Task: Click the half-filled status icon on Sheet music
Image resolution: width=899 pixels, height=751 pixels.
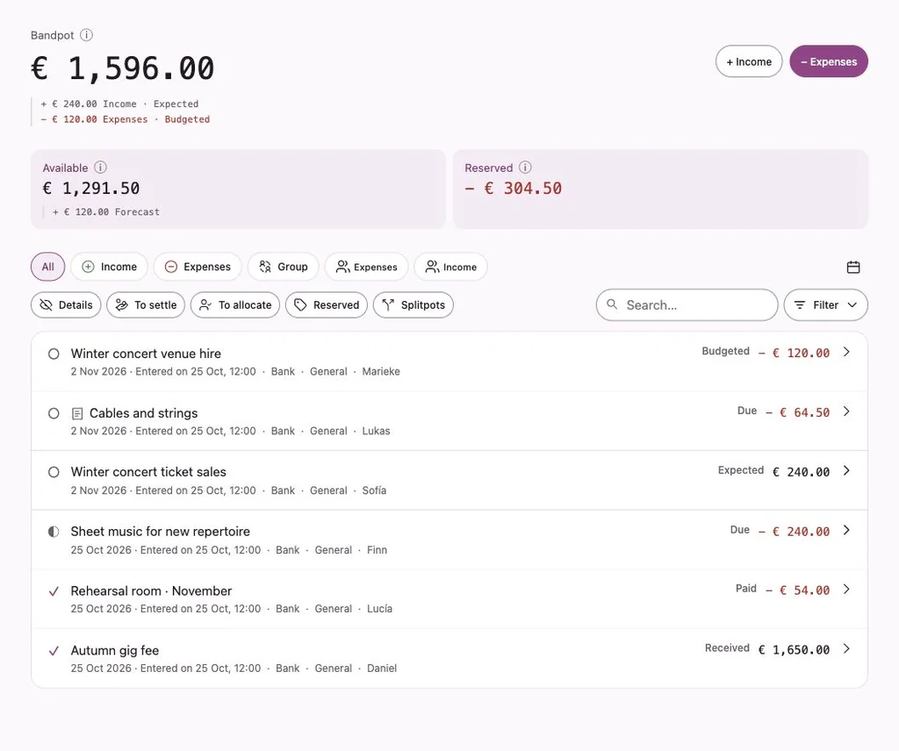Action: [x=54, y=532]
